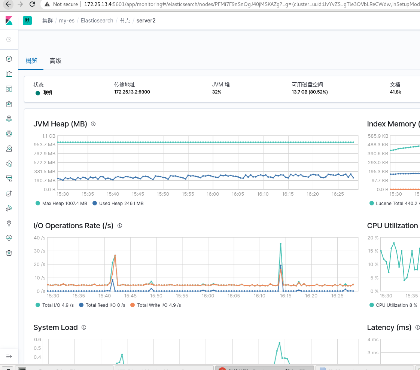This screenshot has width=420, height=370.
Task: Toggle Lucene Total series in legend
Action: click(x=395, y=204)
